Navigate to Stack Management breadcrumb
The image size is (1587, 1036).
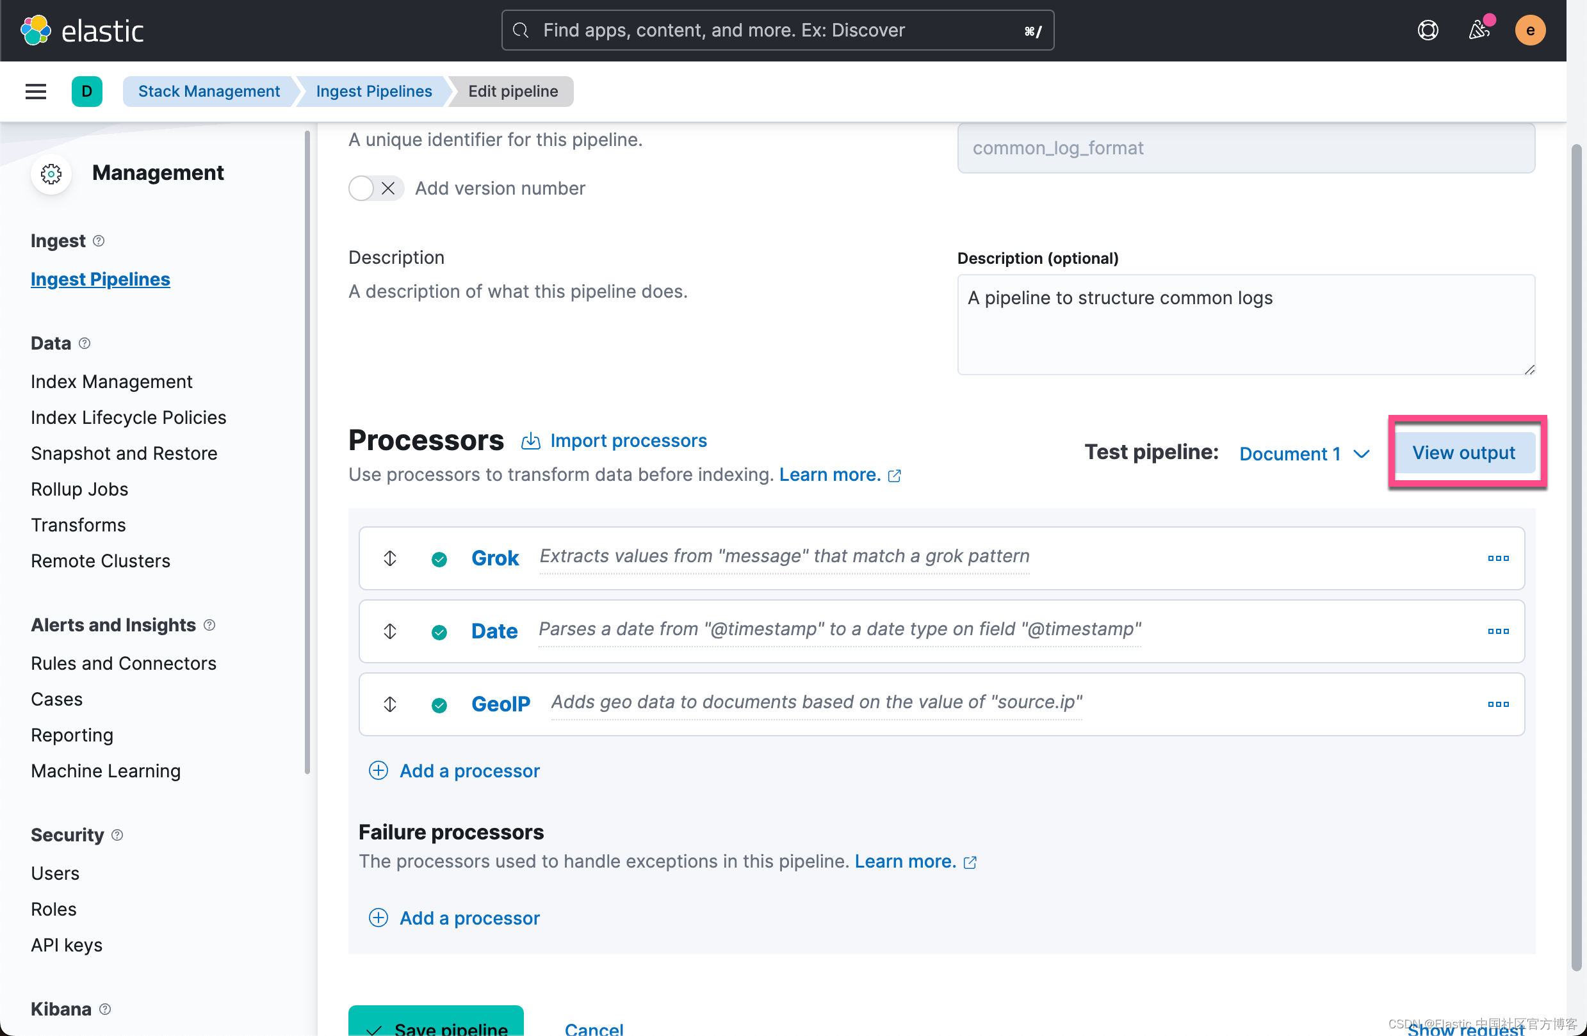[x=208, y=92]
